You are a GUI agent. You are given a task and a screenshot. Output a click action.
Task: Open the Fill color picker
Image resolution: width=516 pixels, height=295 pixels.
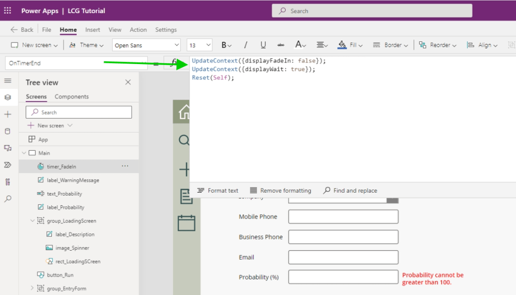pos(350,45)
